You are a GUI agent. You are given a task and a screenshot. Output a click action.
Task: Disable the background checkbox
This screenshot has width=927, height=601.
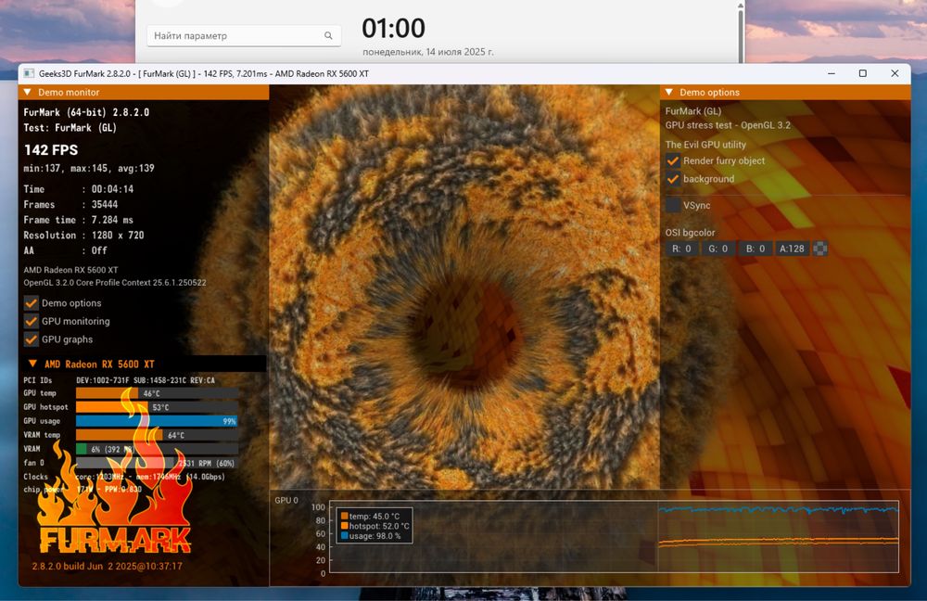(673, 179)
